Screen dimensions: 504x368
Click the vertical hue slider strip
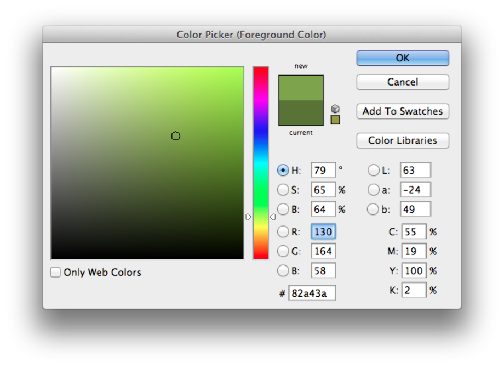pos(260,165)
